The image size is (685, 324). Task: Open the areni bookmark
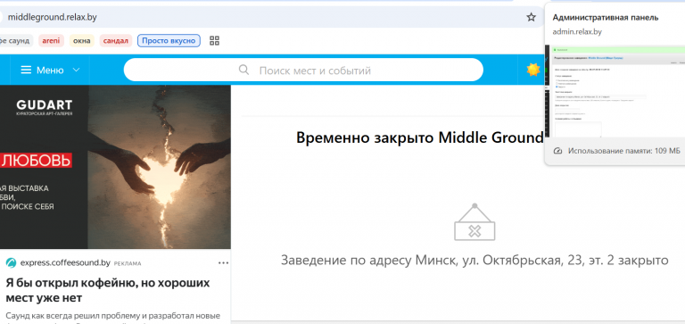[x=51, y=41]
